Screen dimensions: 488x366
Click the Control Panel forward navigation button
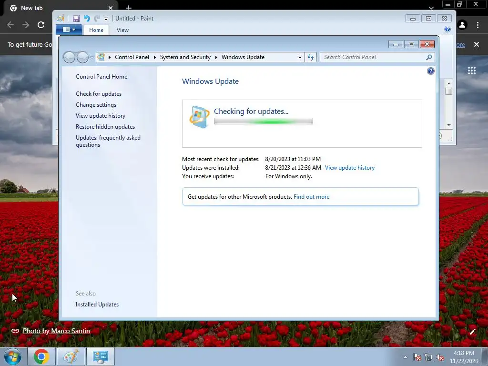click(x=82, y=57)
